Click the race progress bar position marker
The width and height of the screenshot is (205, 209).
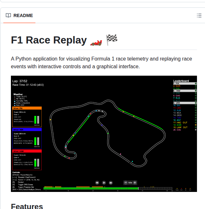[x=138, y=188]
